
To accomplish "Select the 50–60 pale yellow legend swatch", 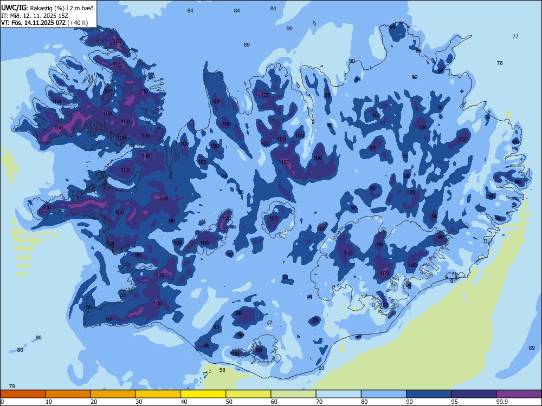I will [x=248, y=394].
